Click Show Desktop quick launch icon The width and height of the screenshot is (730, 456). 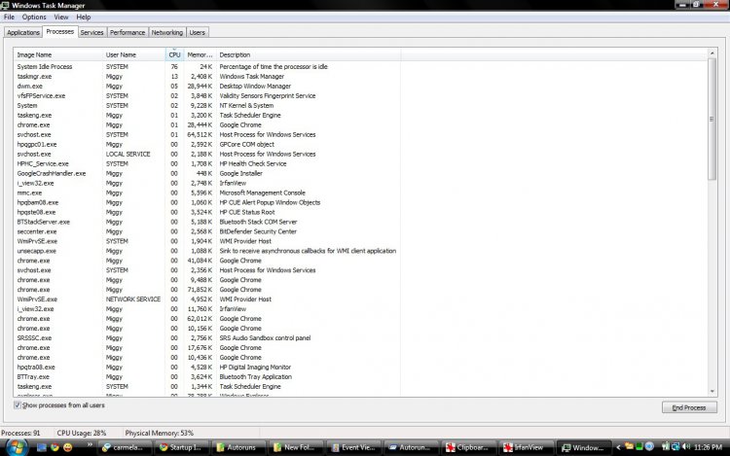tap(42, 447)
